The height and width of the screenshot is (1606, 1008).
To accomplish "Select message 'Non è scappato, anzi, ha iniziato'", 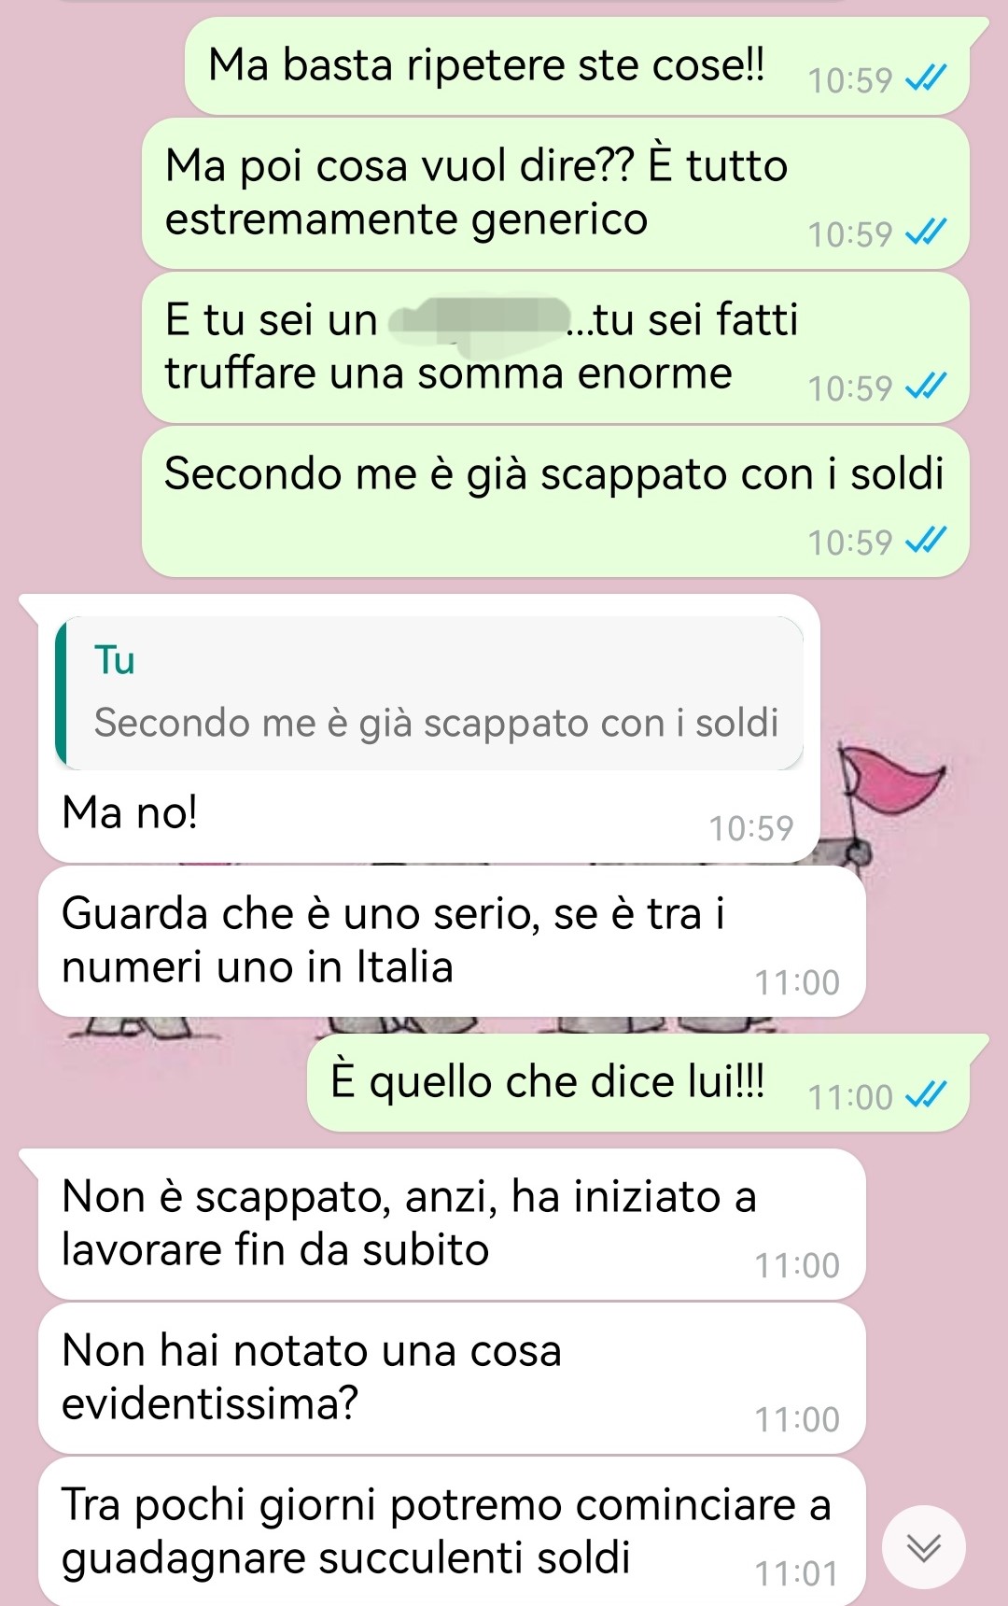I will [452, 1224].
